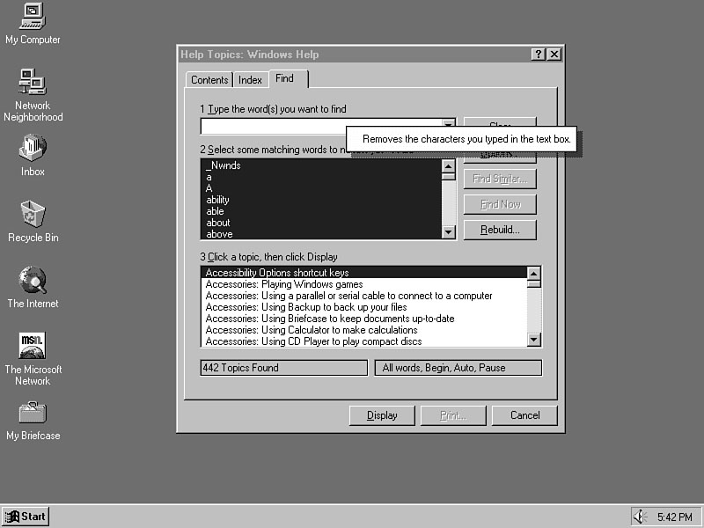Select topic Accessibility Options shortcut keys
704x528 pixels.
364,273
